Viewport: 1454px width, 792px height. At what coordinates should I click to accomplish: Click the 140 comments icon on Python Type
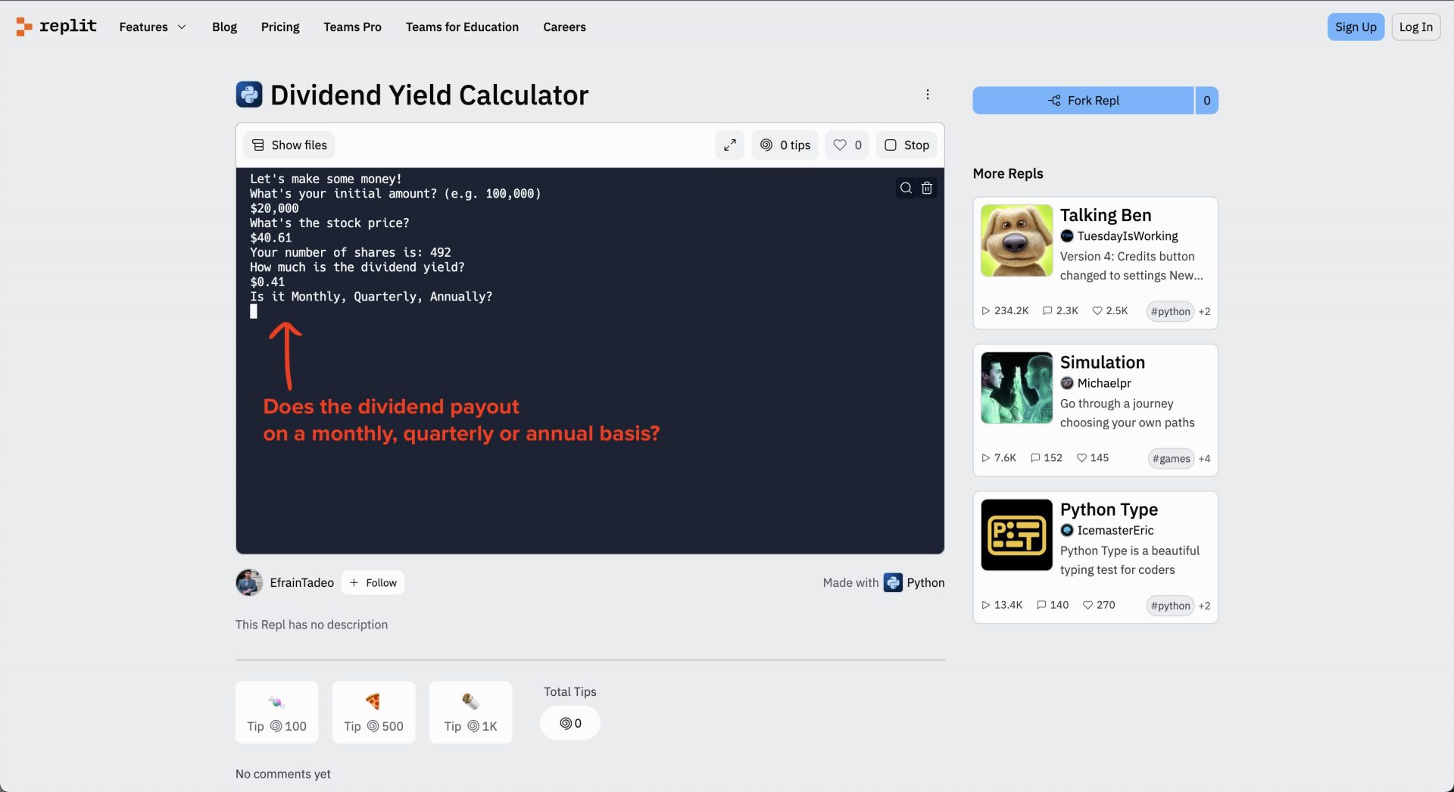point(1041,605)
